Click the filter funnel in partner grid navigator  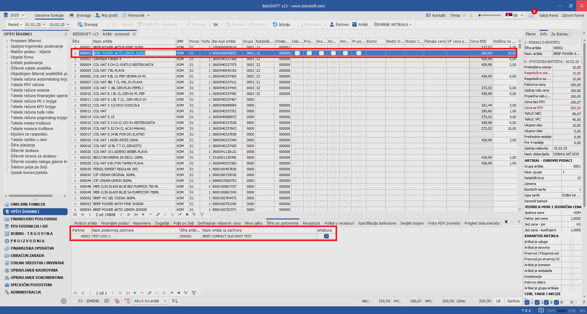(x=194, y=293)
